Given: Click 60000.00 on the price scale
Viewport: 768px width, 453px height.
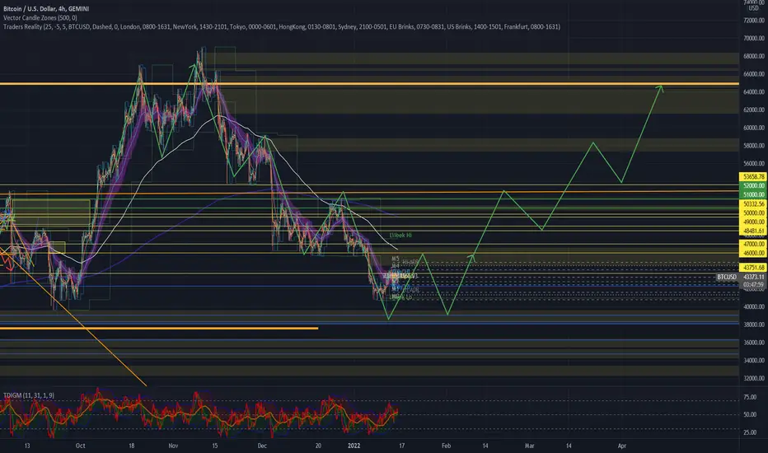Looking at the screenshot, I should [754, 128].
